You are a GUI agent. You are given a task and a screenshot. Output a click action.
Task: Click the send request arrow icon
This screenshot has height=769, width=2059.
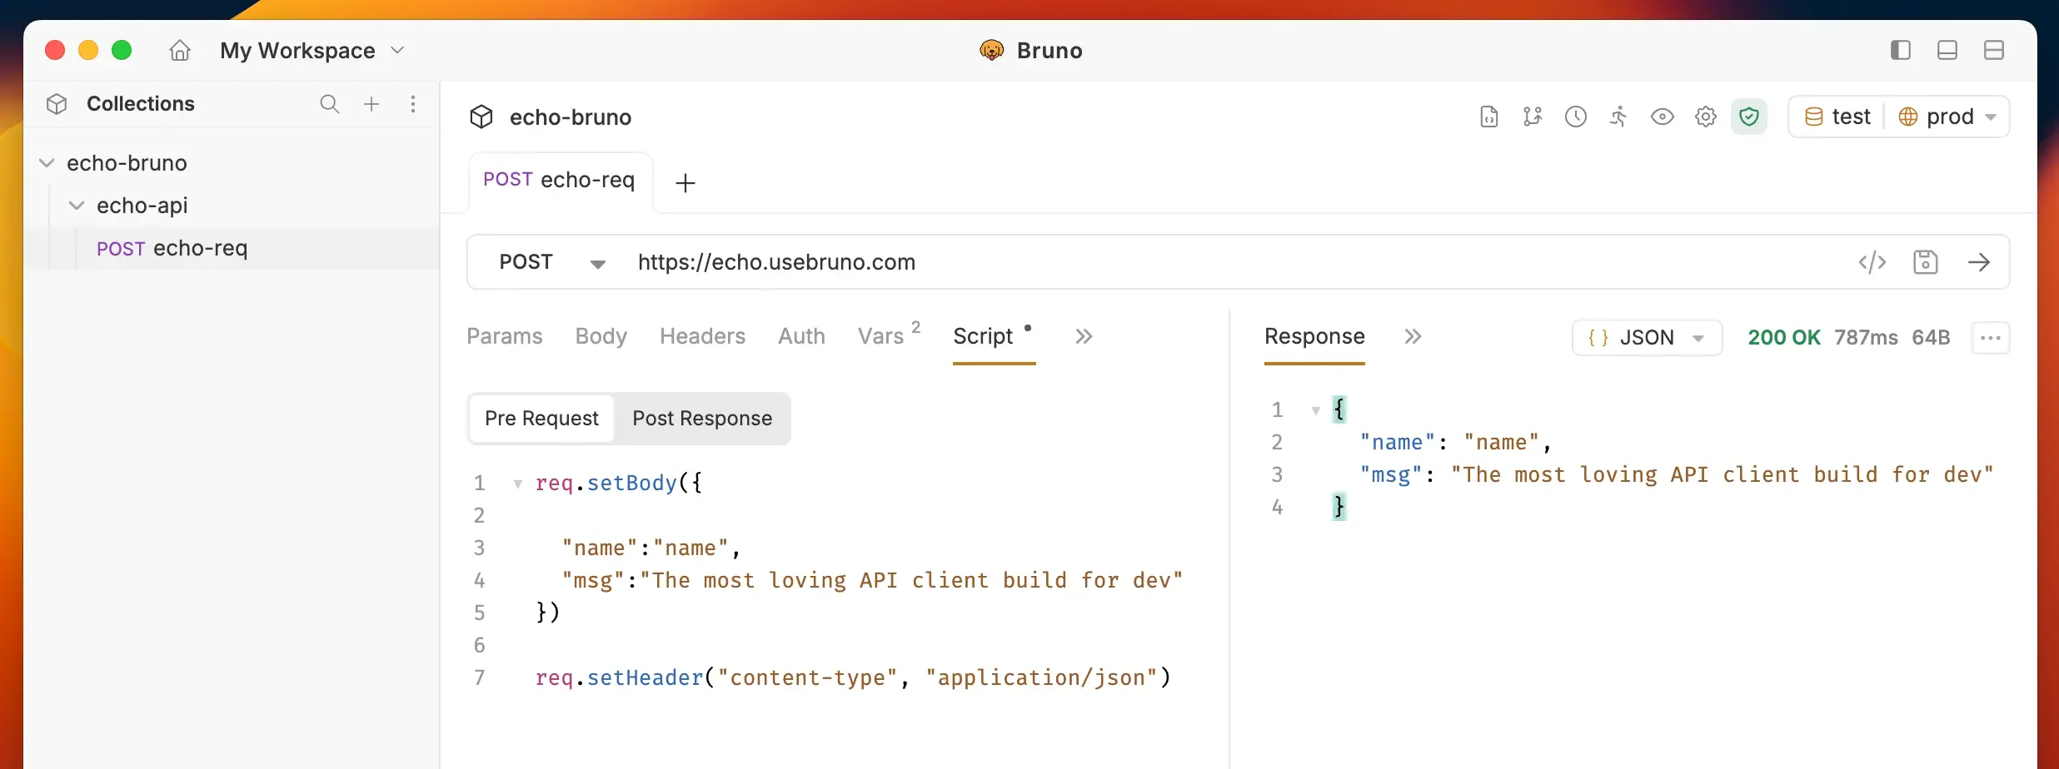(1979, 262)
